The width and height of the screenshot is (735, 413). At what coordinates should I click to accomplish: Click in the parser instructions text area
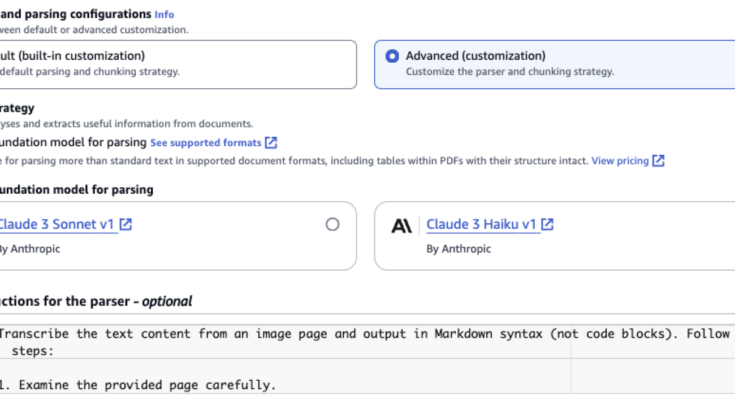pos(367,359)
